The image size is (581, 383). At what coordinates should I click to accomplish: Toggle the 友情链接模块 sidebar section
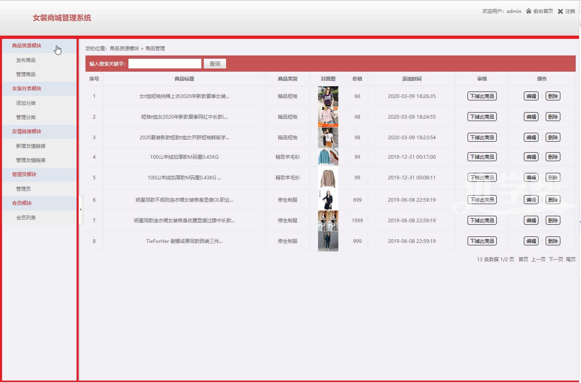[27, 132]
